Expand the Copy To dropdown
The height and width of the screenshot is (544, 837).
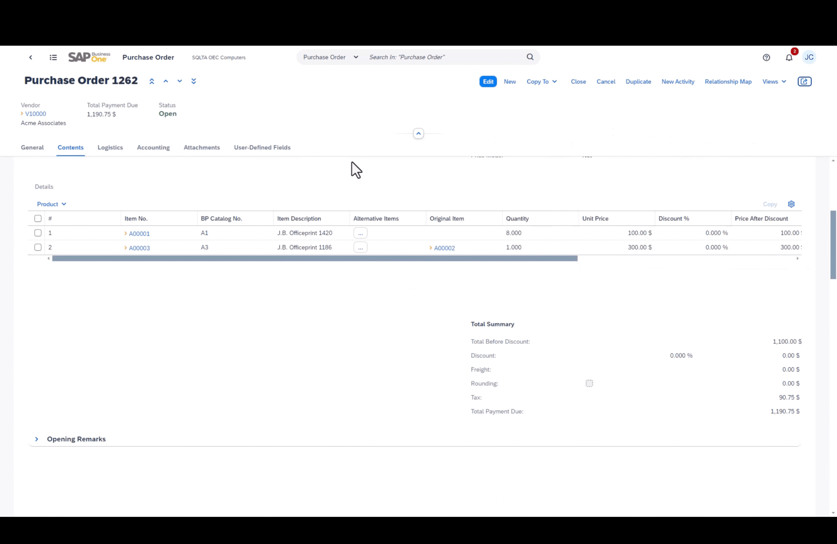pyautogui.click(x=541, y=82)
